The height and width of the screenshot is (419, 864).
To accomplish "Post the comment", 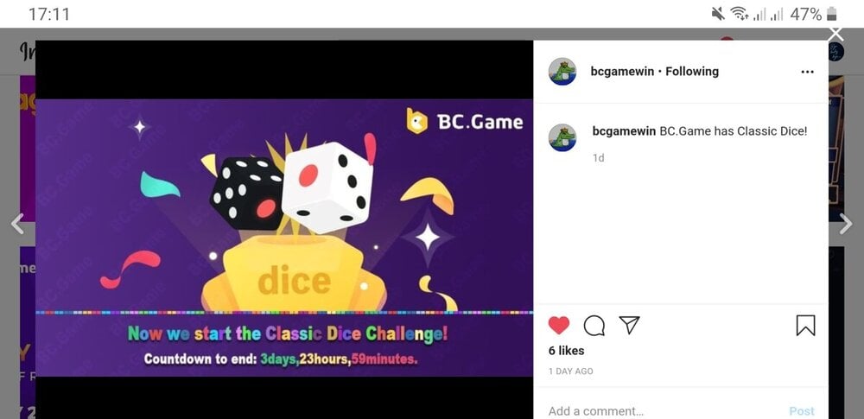I will pyautogui.click(x=802, y=411).
